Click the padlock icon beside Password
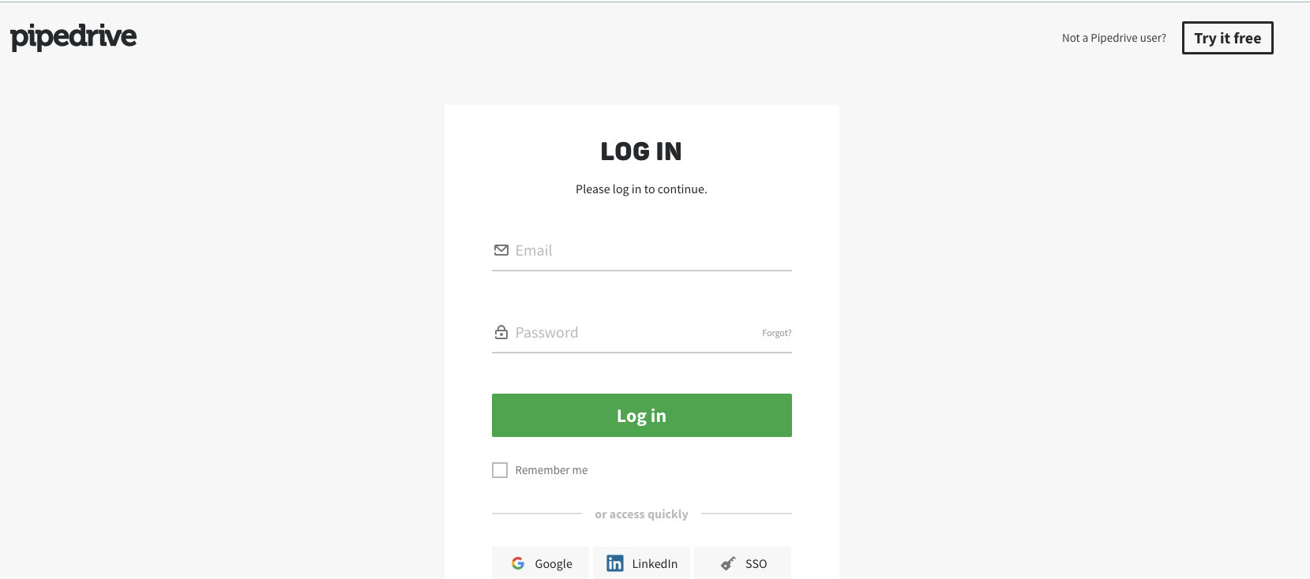Screen dimensions: 1310x579 click(x=501, y=332)
